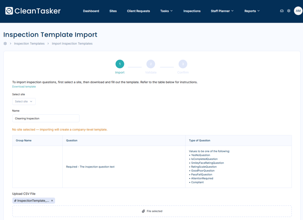Image resolution: width=303 pixels, height=220 pixels.
Task: Click step 3 Confirm circle
Action: 183,64
